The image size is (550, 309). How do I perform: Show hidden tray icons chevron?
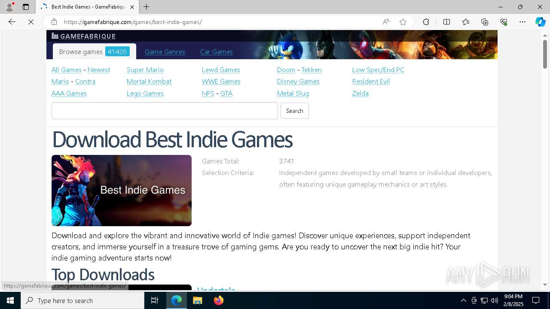click(463, 300)
